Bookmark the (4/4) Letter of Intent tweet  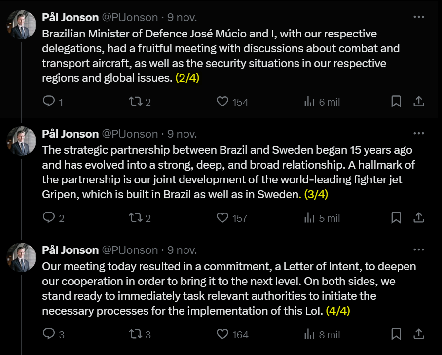(396, 334)
